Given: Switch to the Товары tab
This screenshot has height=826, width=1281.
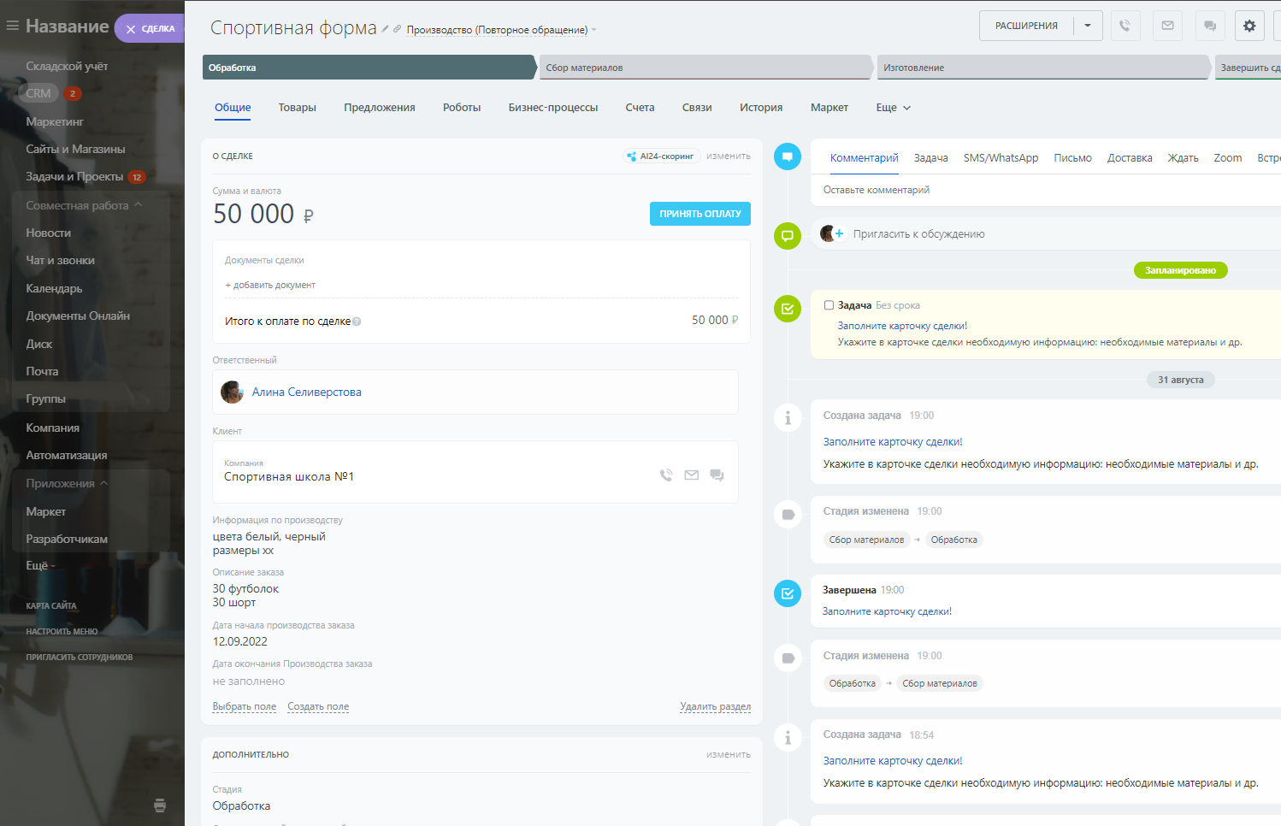Looking at the screenshot, I should (297, 108).
